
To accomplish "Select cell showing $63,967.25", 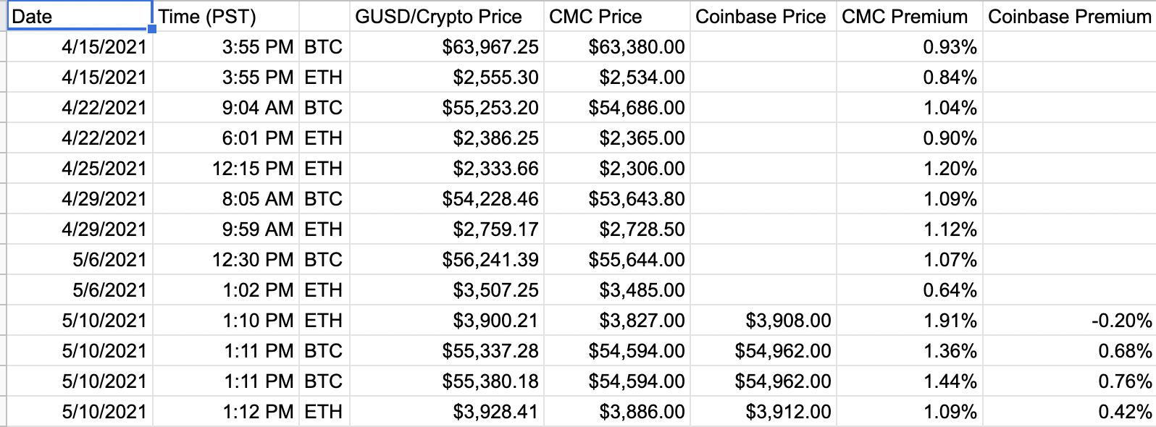I will 447,47.
